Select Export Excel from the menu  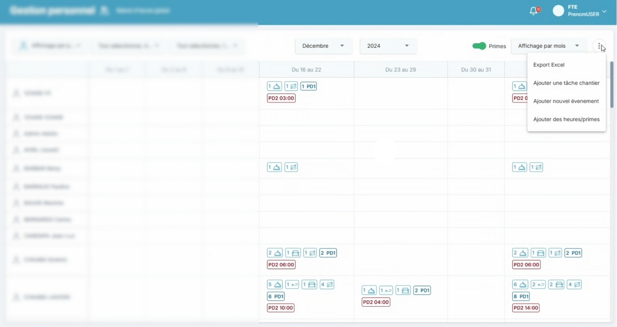tap(549, 65)
